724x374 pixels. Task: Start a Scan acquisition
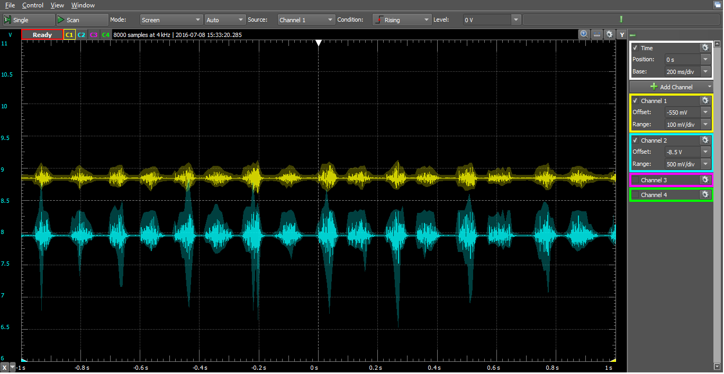pos(82,20)
